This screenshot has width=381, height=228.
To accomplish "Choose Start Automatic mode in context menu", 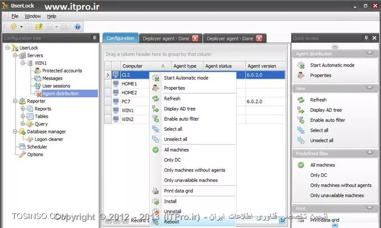I will pyautogui.click(x=193, y=78).
